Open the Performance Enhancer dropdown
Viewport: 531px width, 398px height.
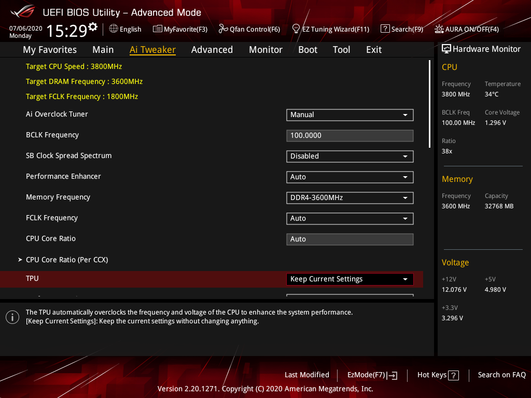350,177
